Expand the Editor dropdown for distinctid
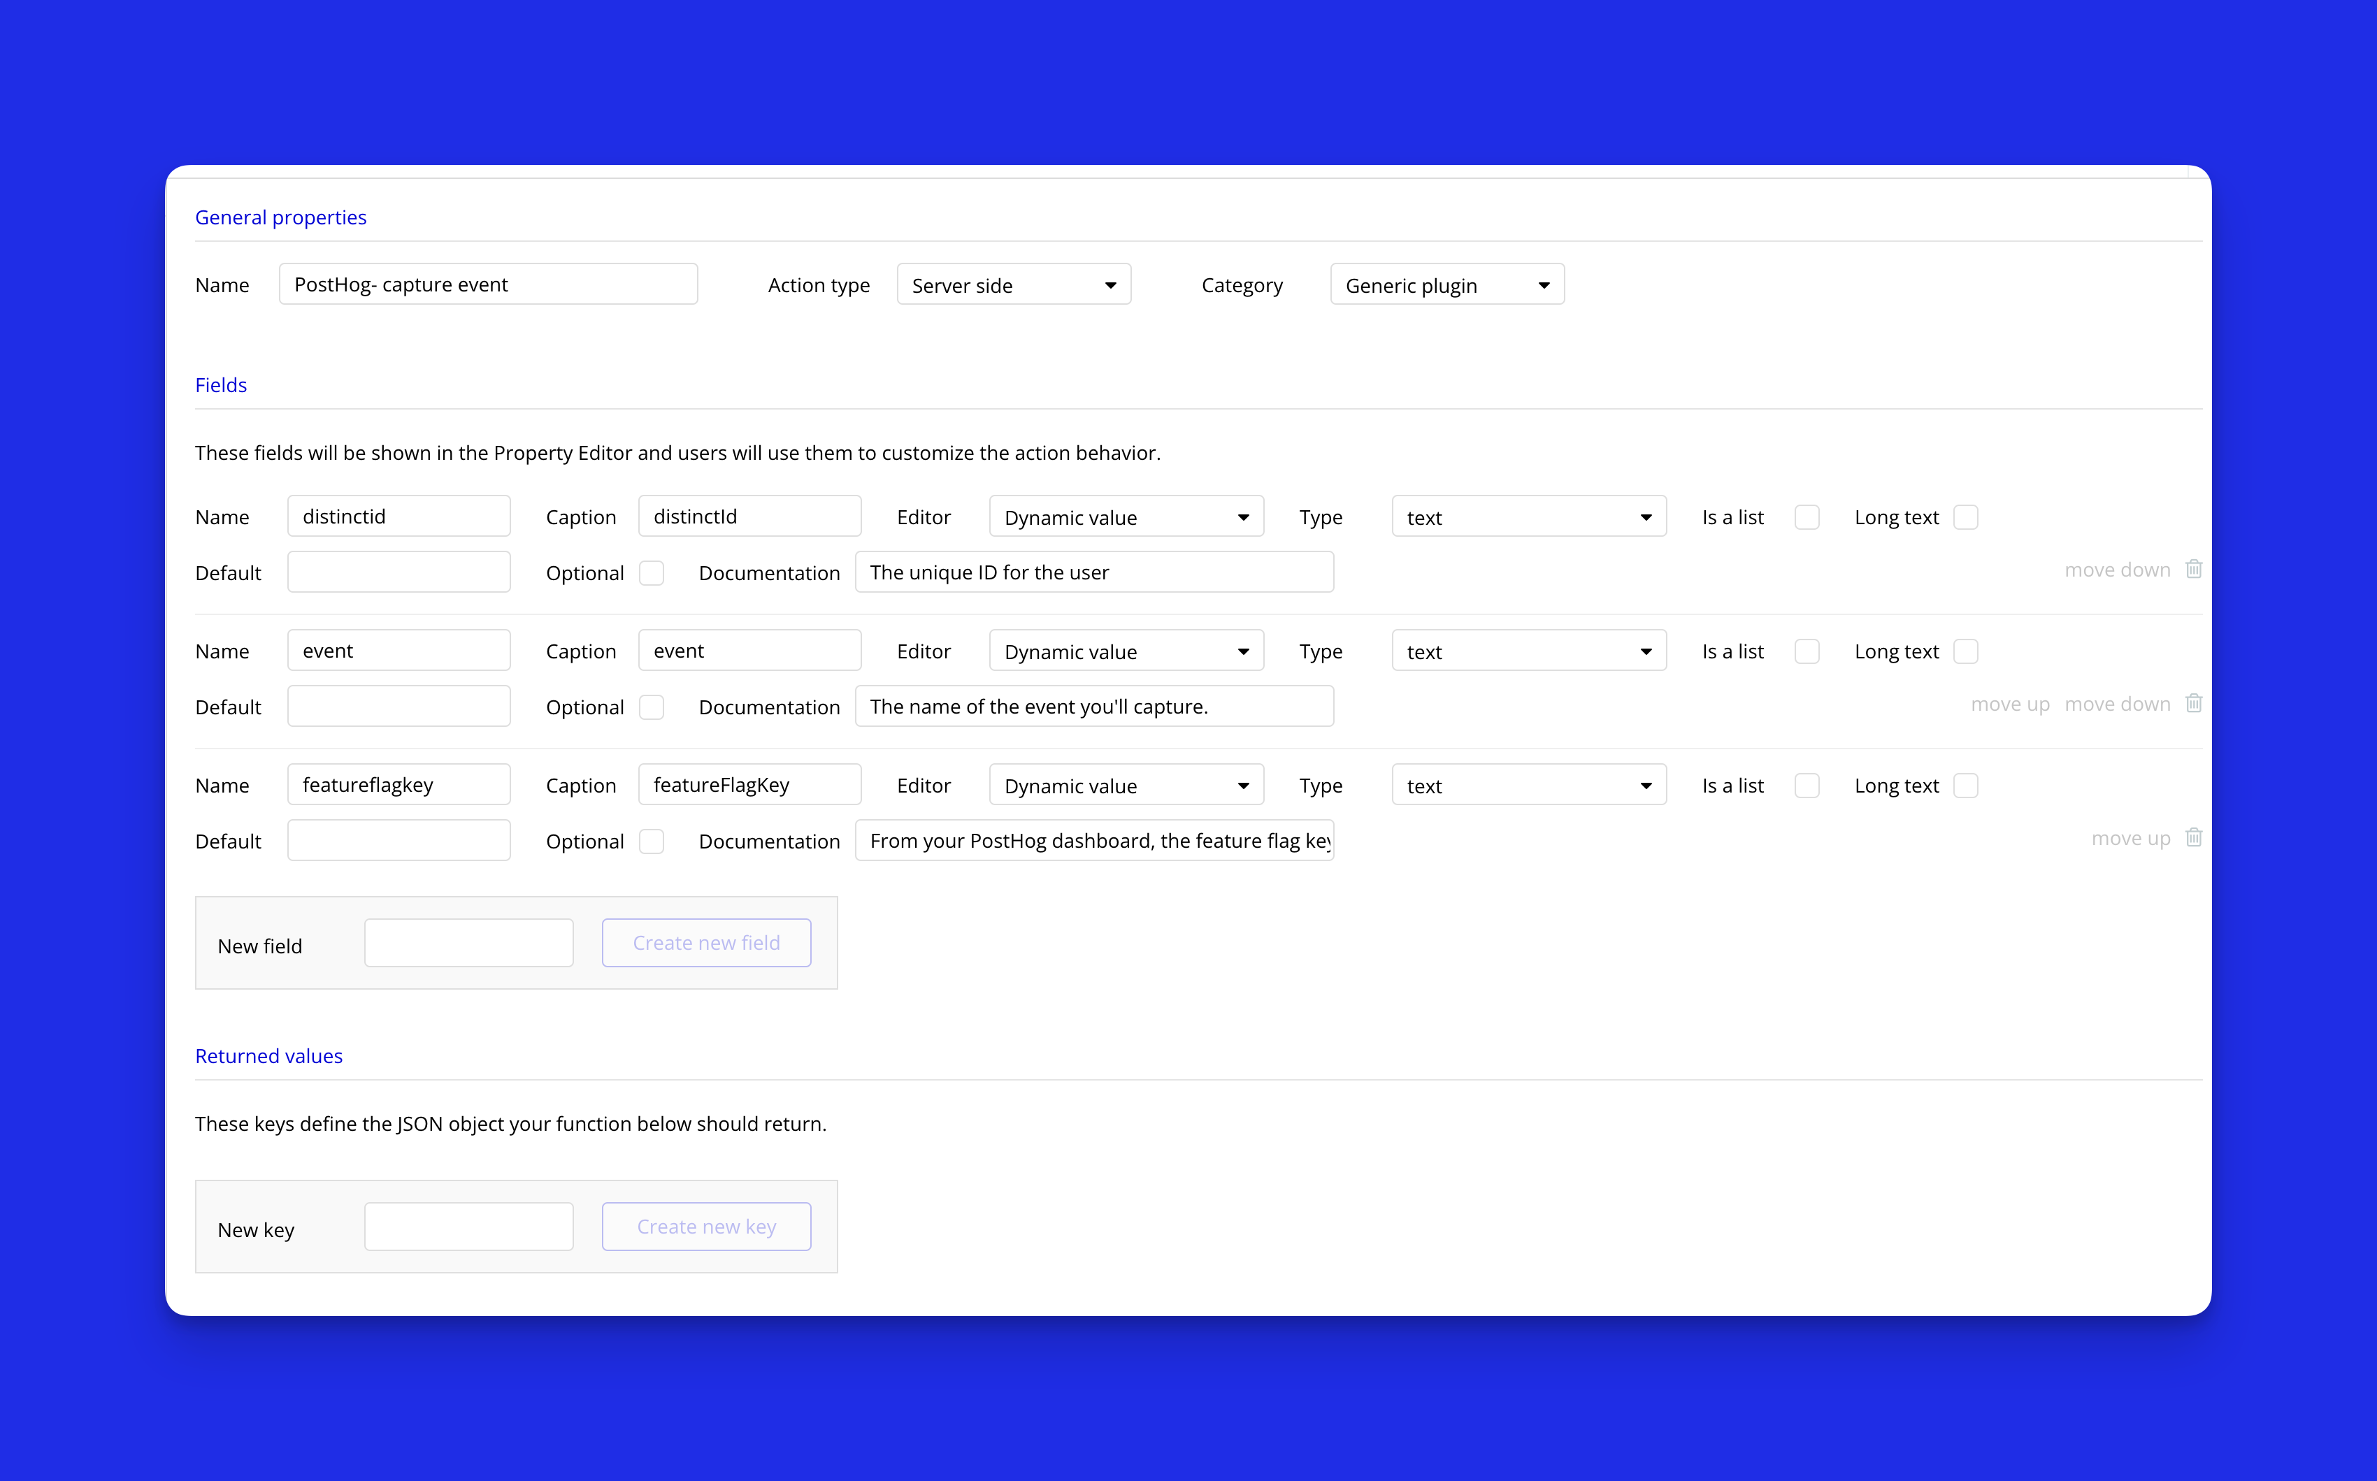 pos(1126,517)
